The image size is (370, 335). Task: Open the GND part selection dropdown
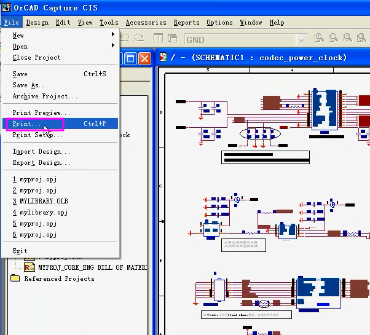click(301, 39)
